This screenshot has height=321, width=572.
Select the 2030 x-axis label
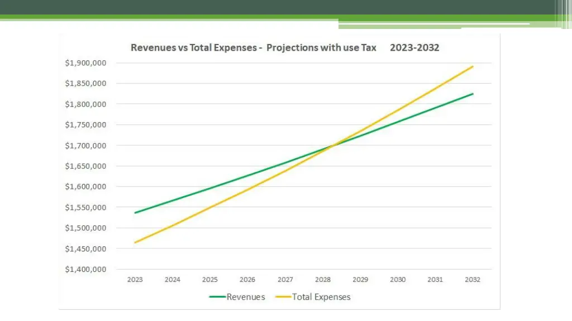click(x=398, y=280)
